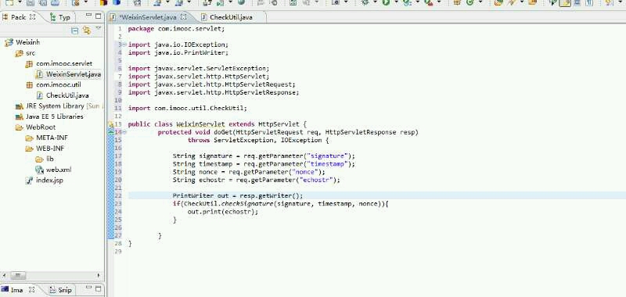
Task: Switch to the CheckUtil.java editor tab
Action: [x=227, y=17]
